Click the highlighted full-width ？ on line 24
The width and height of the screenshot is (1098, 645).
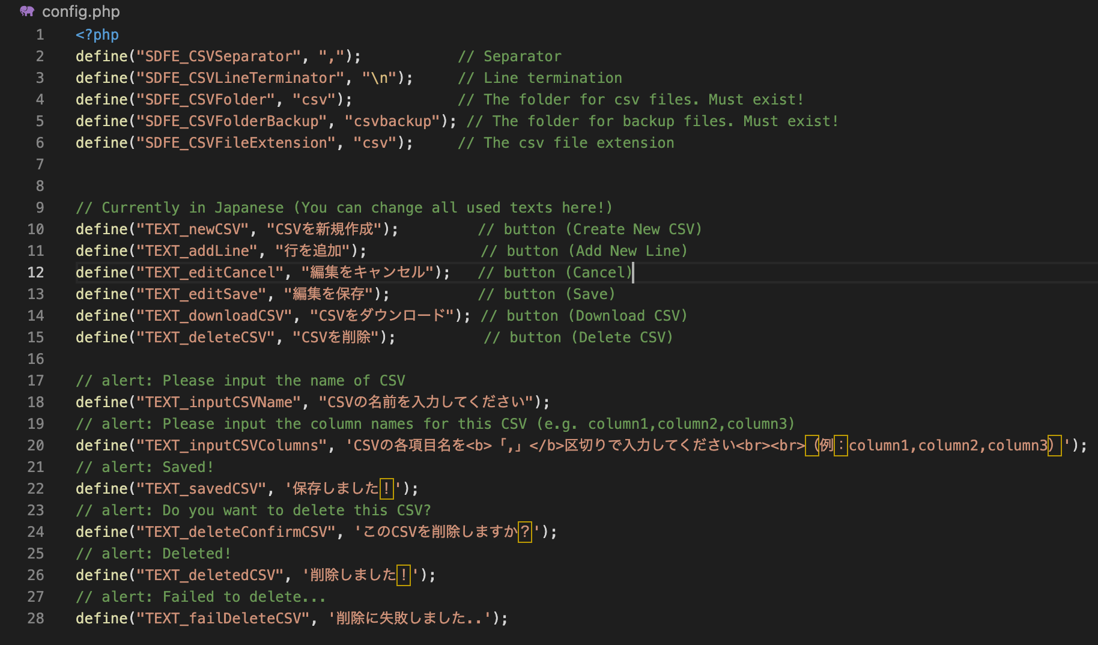click(x=525, y=532)
